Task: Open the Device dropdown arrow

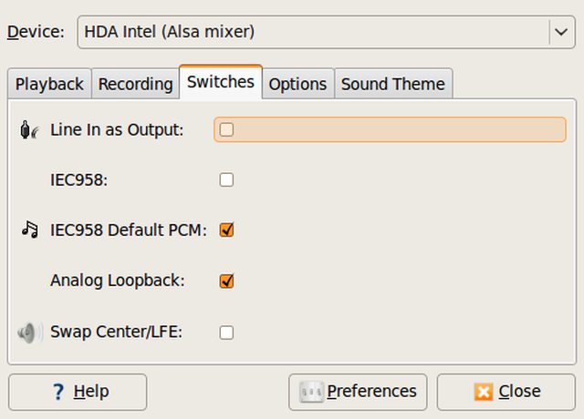Action: click(561, 32)
